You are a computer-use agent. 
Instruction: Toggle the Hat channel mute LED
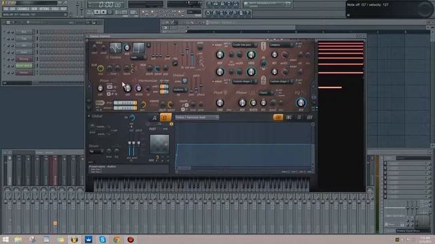pyautogui.click(x=4, y=45)
